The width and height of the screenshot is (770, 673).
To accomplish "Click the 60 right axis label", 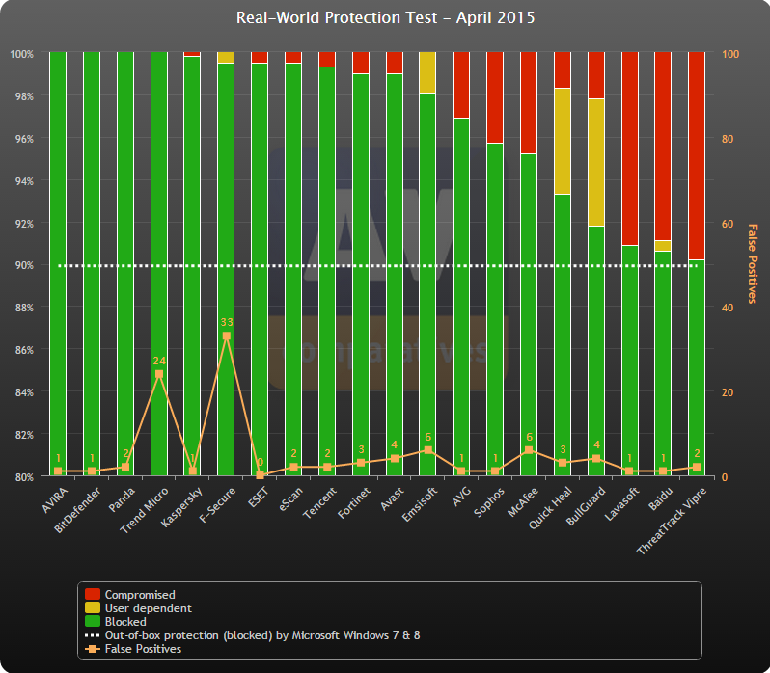I will coord(728,224).
